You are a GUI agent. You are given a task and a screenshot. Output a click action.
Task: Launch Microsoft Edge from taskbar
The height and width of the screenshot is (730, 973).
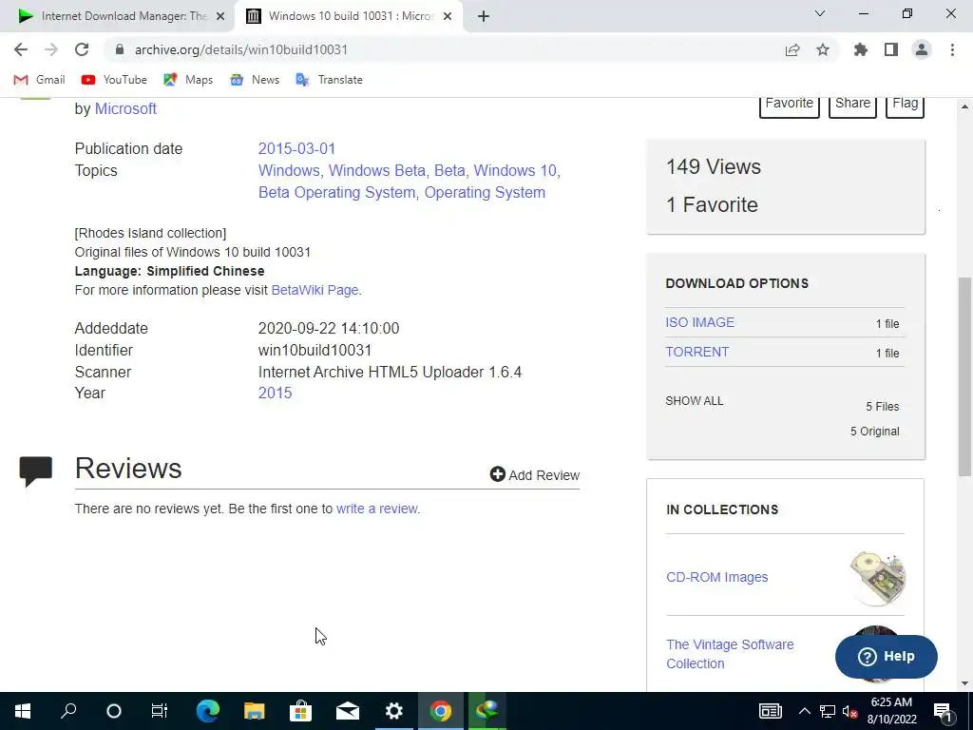pyautogui.click(x=208, y=711)
